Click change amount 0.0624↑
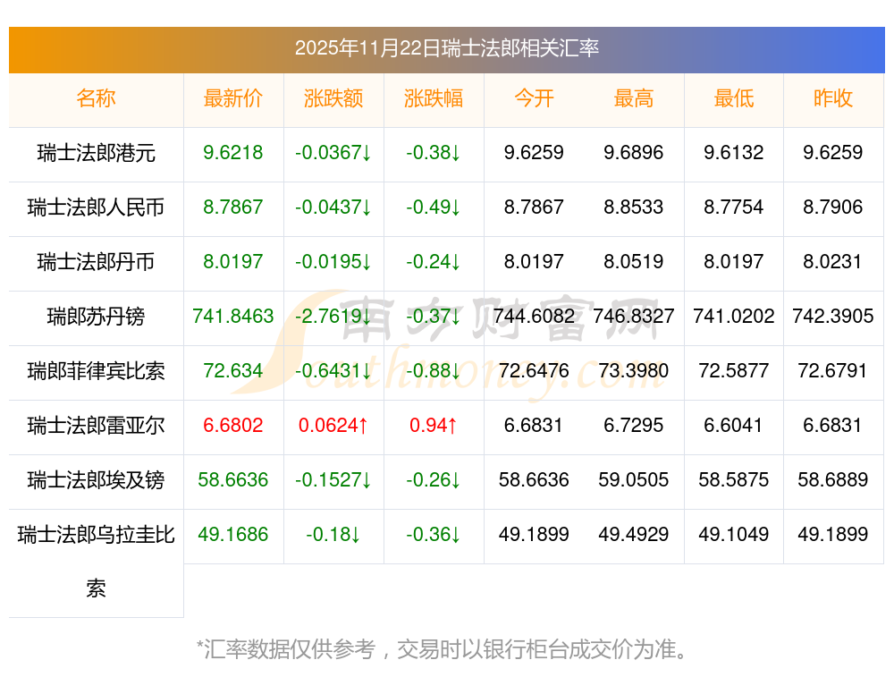 pos(333,425)
